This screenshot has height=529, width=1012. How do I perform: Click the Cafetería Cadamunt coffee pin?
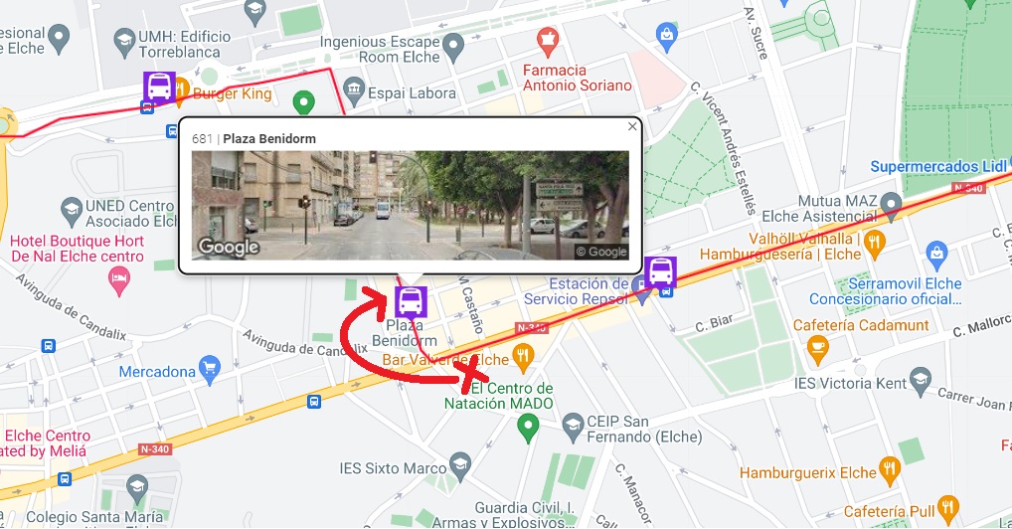pos(818,349)
